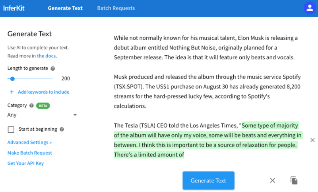Dismiss the highlighted generated text suggestion
The image size is (318, 192).
point(312,140)
